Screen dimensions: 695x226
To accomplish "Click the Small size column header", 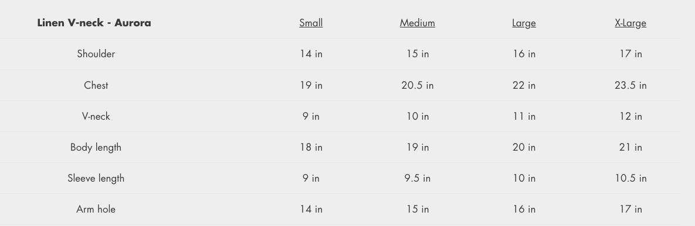I will click(x=311, y=23).
